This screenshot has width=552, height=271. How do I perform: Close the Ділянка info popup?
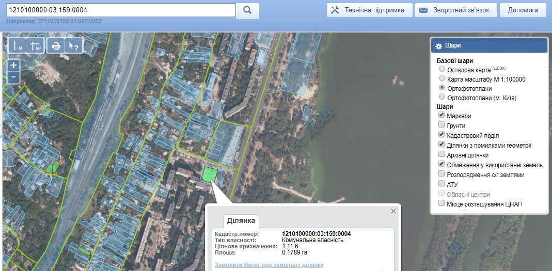393,211
